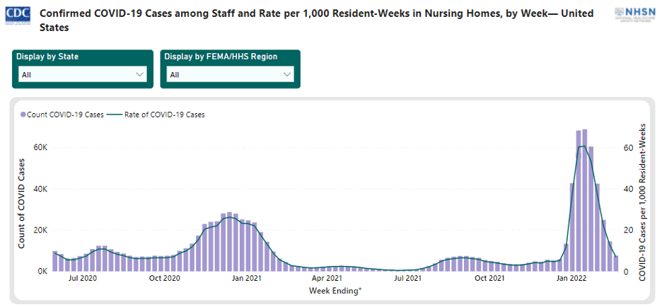This screenshot has height=307, width=662.
Task: Click the Week Ending axis title
Action: point(335,290)
